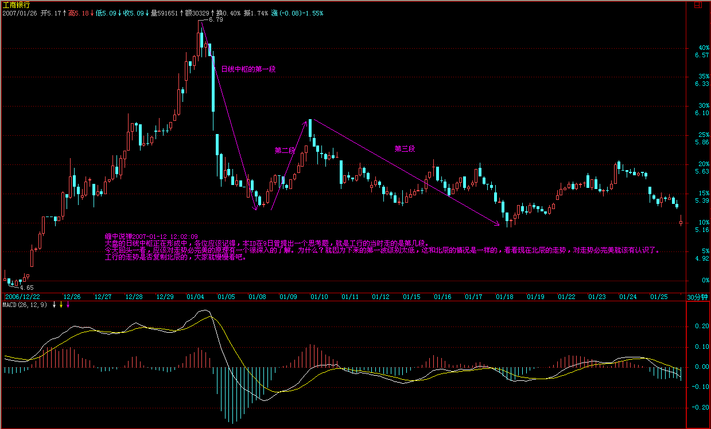Screen dimensions: 711x429
Task: Select the 第二段 annotation label
Action: click(285, 151)
